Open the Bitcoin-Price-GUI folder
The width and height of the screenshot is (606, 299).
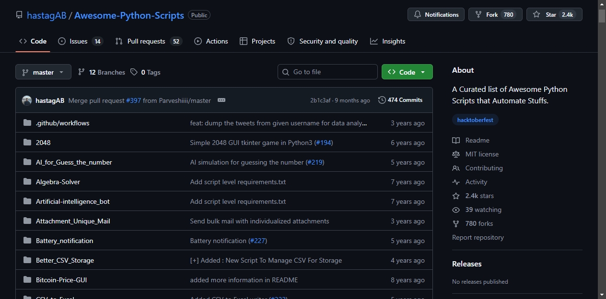click(x=61, y=280)
